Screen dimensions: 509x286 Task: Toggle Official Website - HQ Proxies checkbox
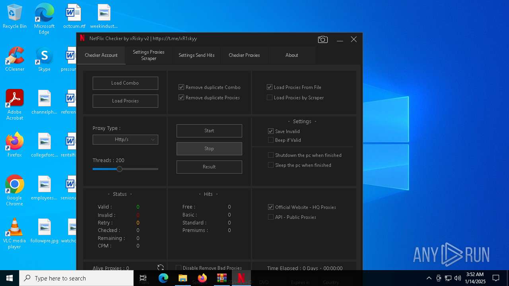(271, 207)
